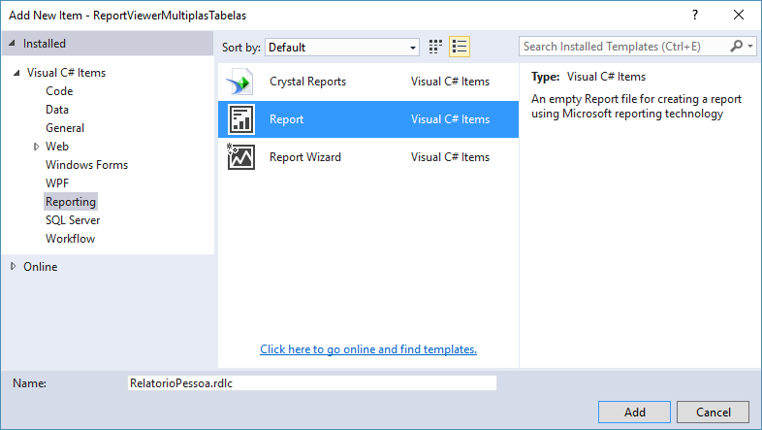This screenshot has height=430, width=762.
Task: Select the Data category
Action: (x=57, y=110)
